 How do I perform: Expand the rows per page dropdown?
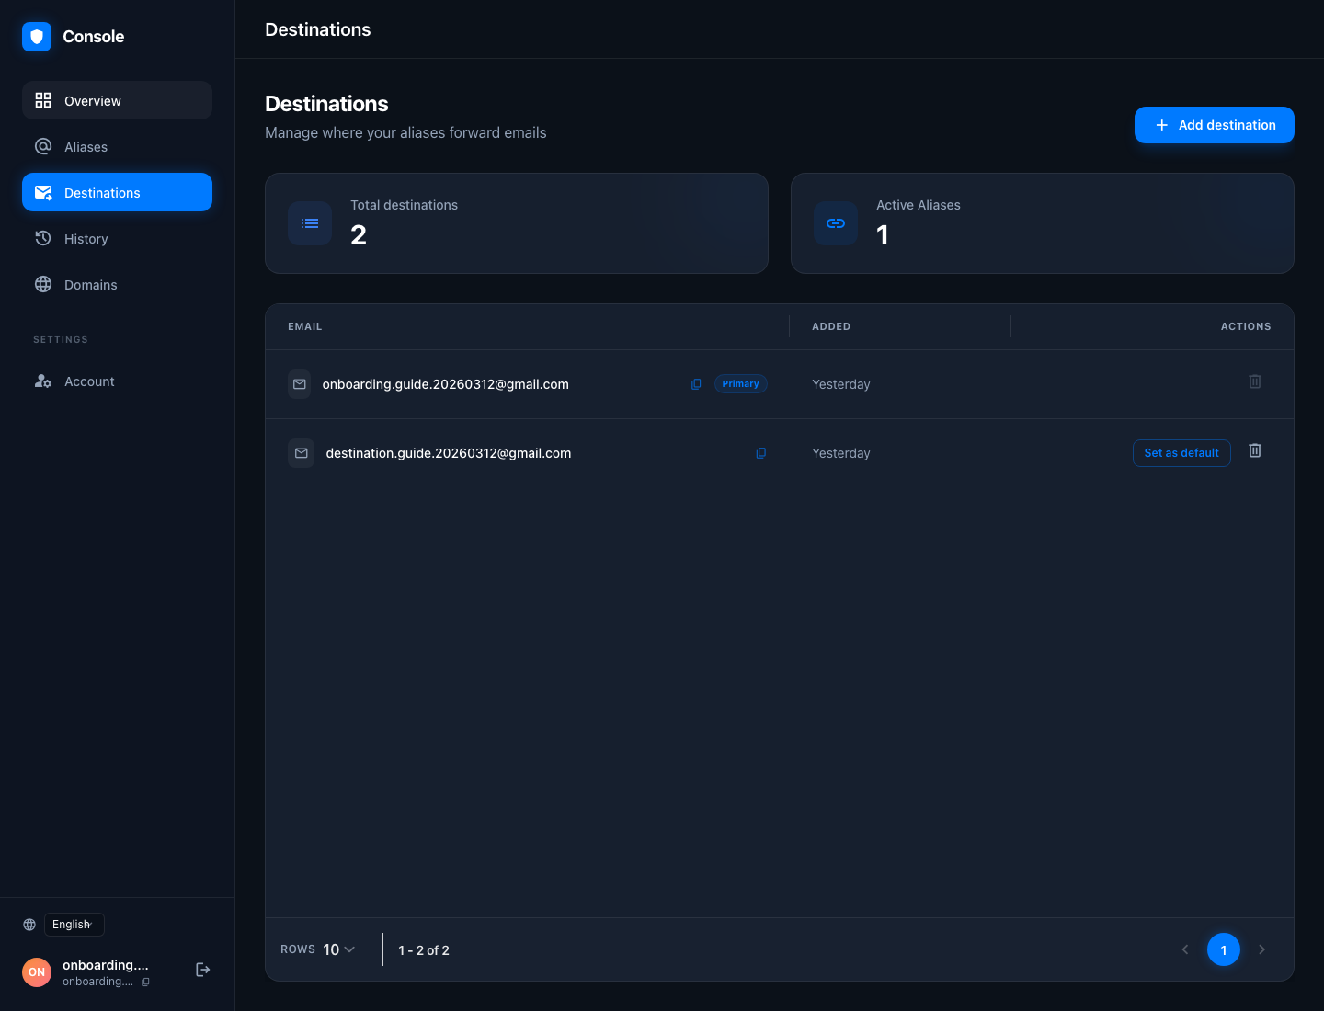(338, 949)
